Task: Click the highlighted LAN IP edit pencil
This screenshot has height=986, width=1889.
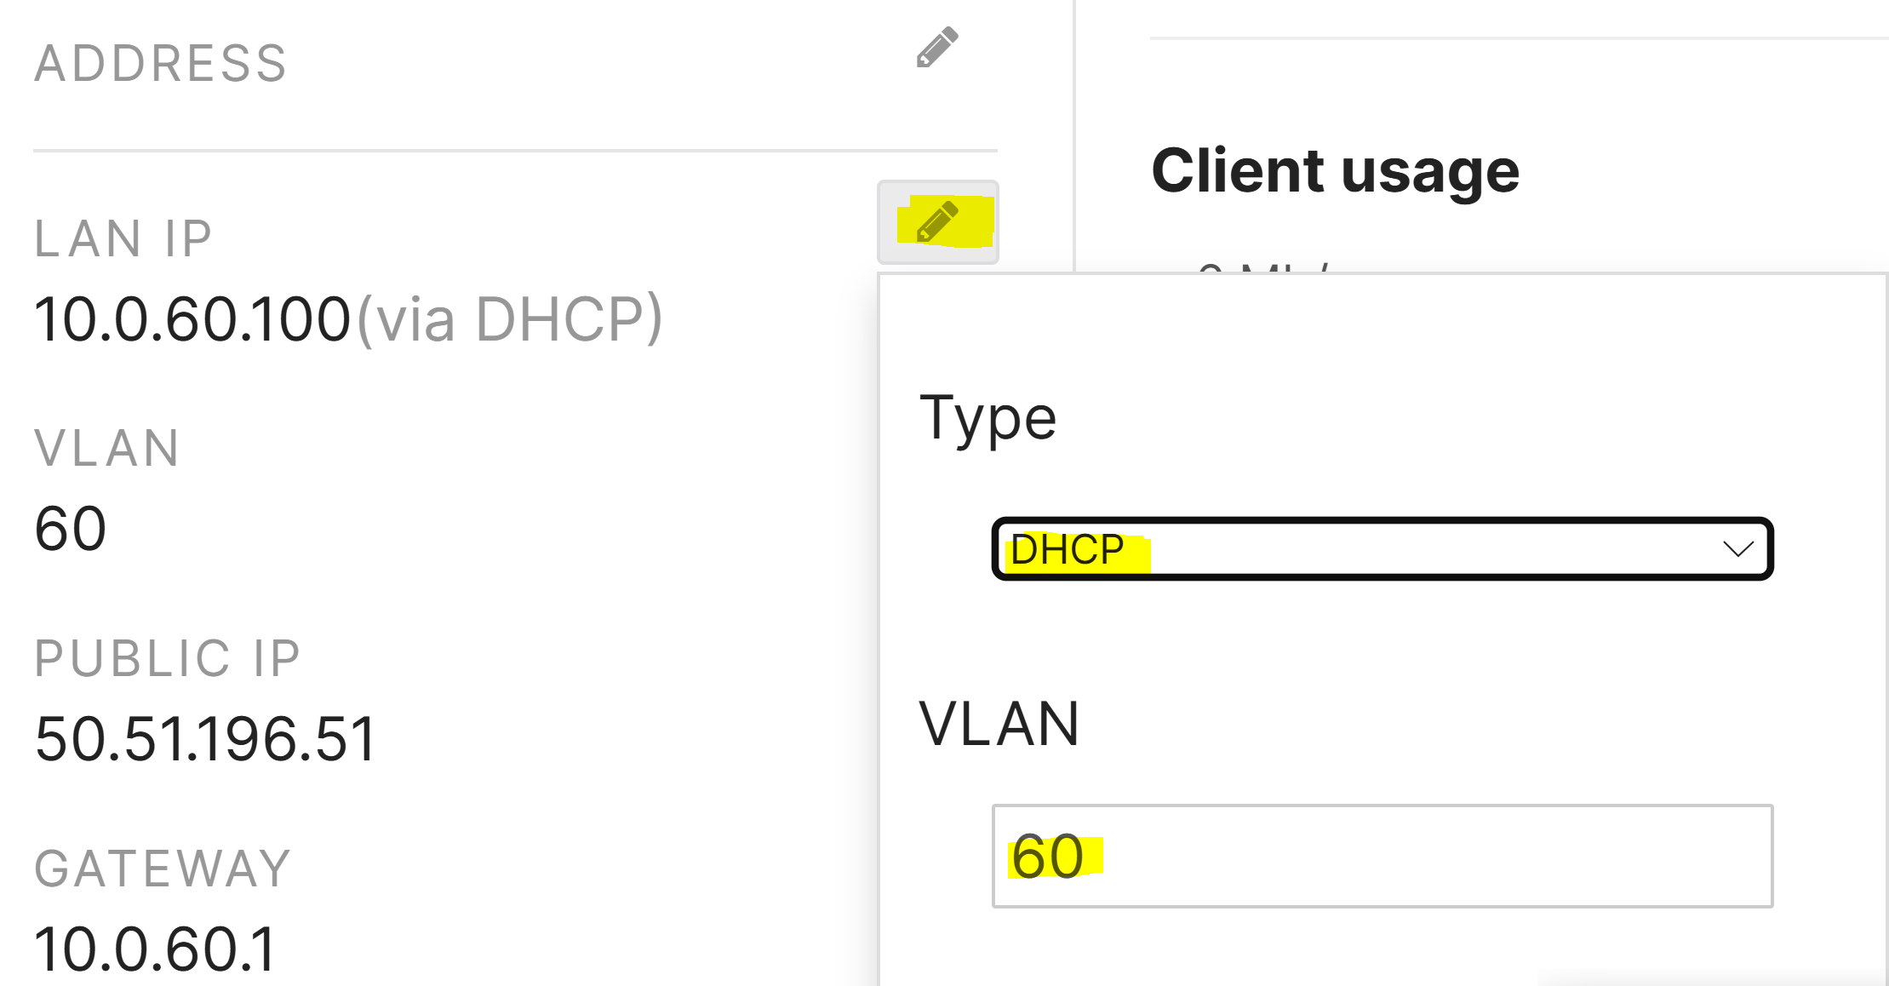Action: pos(937,222)
